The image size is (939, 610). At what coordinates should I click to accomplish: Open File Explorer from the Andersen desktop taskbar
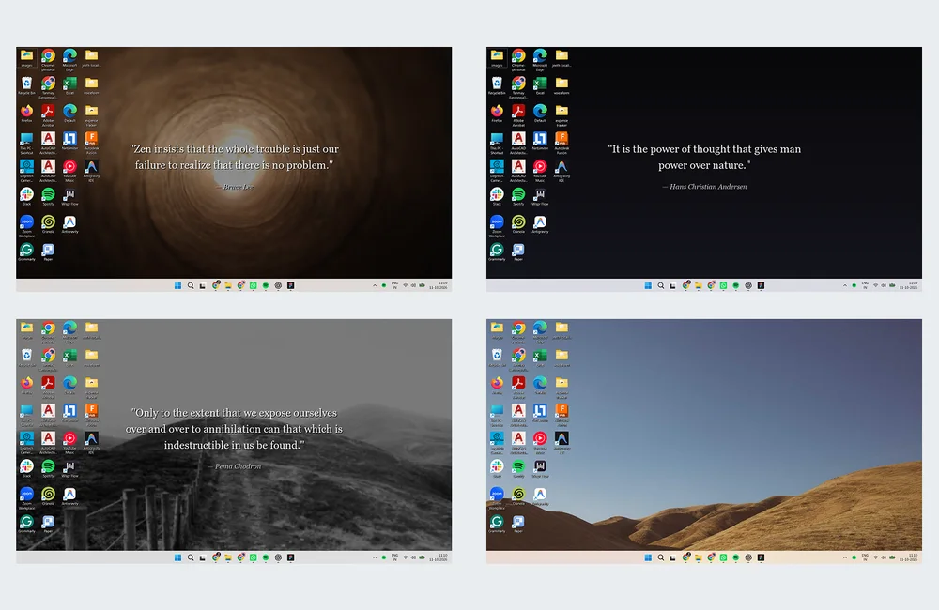pos(699,285)
